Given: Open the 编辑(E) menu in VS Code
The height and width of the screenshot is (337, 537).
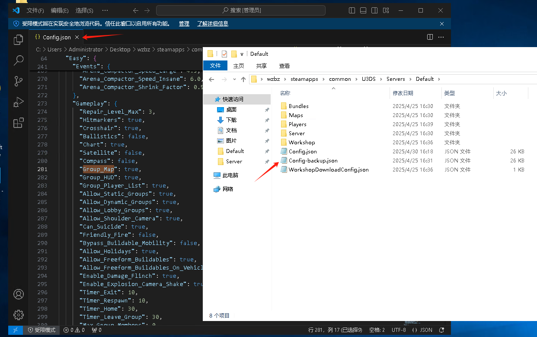Looking at the screenshot, I should [x=60, y=10].
